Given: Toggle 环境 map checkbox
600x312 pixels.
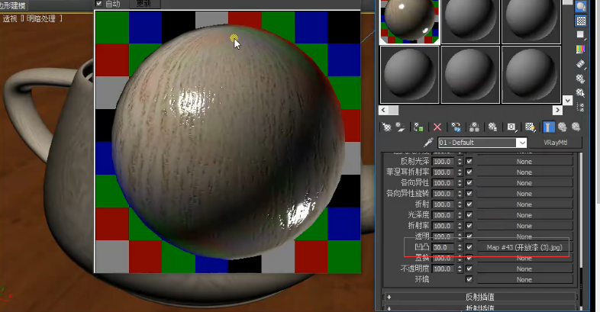Looking at the screenshot, I should pos(469,279).
